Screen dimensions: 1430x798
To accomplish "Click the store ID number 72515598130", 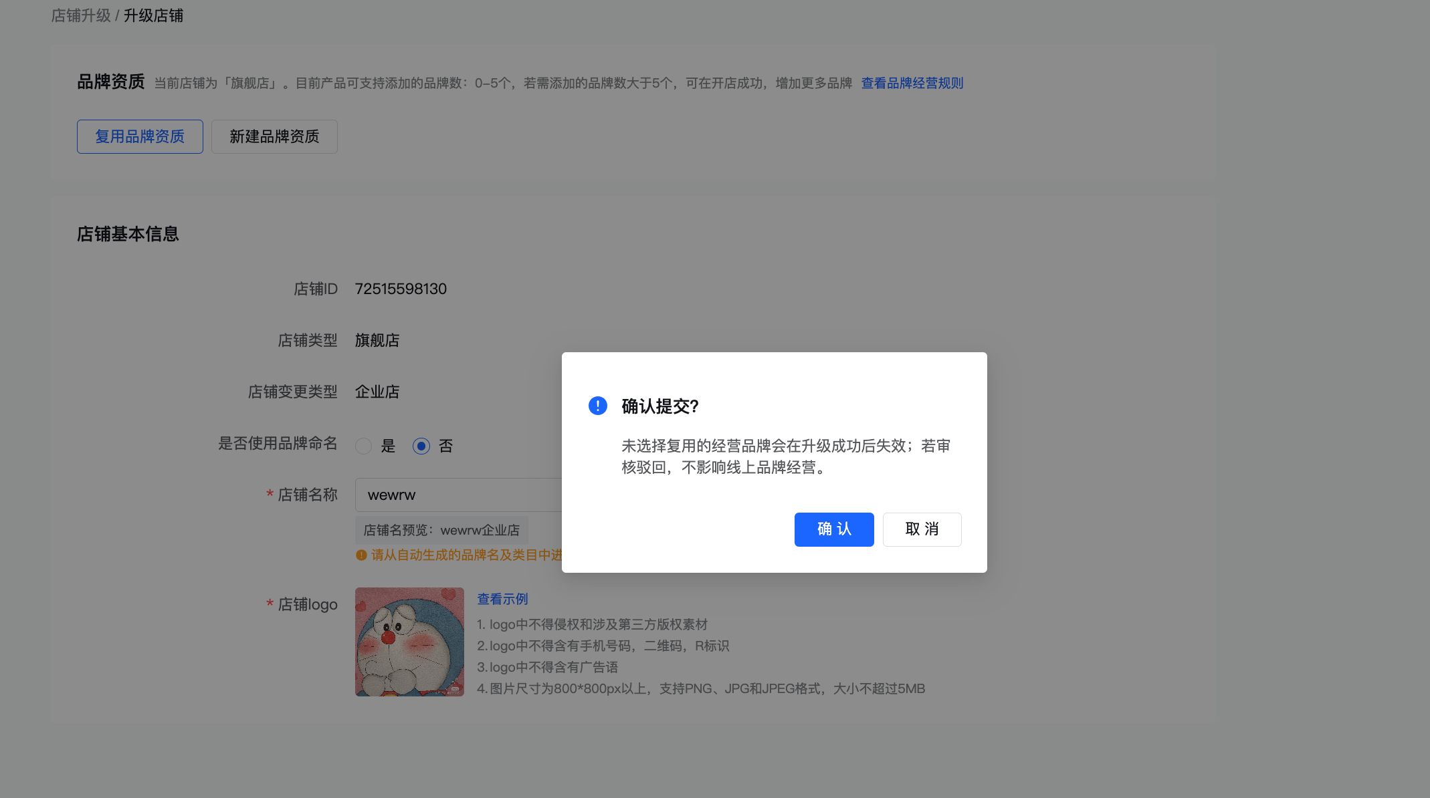I will (x=401, y=289).
